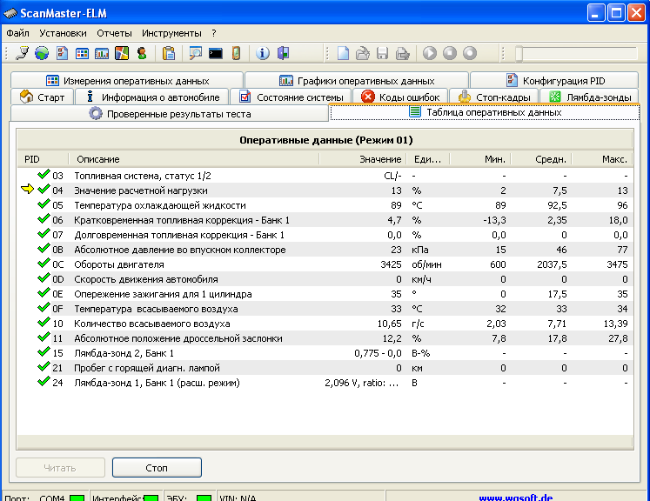Open the Файл menu

pyautogui.click(x=17, y=32)
